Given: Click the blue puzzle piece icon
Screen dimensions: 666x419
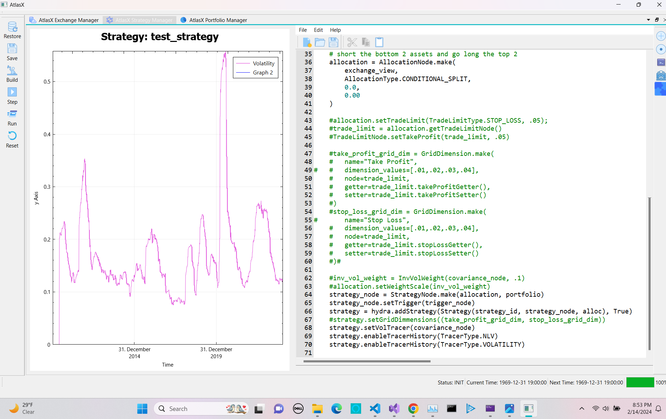Looking at the screenshot, I should point(660,89).
